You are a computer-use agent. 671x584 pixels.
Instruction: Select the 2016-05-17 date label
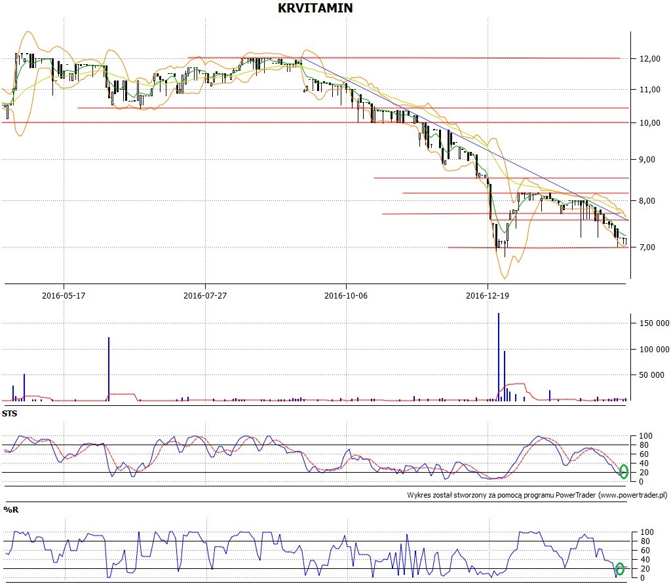(x=64, y=295)
